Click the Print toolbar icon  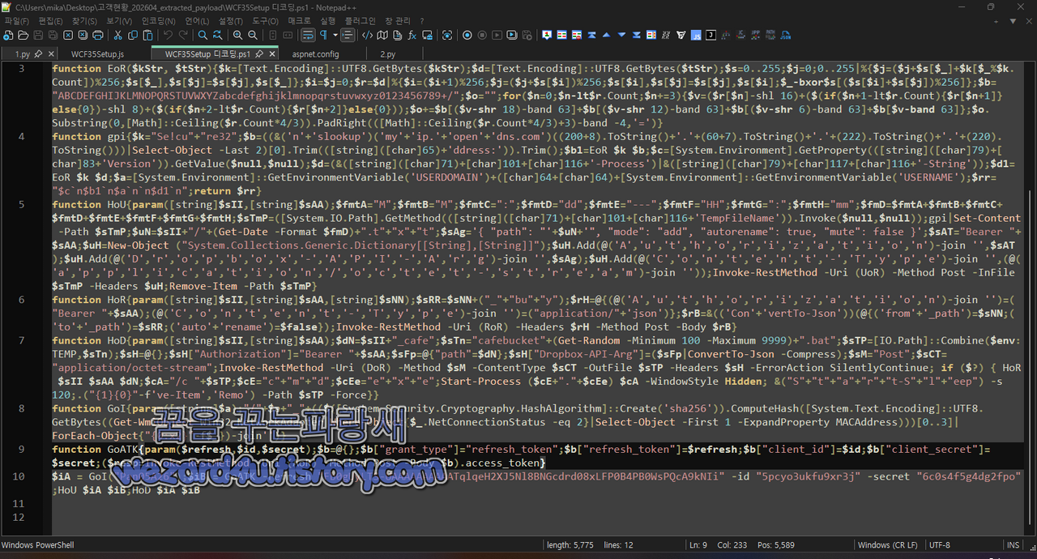(98, 35)
